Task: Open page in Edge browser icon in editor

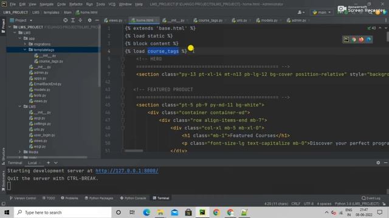Action: pos(369,39)
